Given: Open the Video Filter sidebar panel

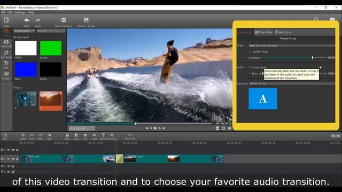Looking at the screenshot, I should (6, 43).
